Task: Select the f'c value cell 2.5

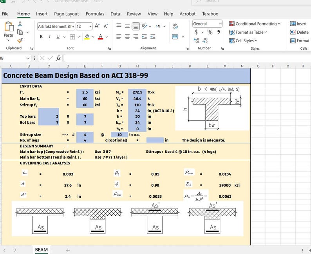Action: pos(85,92)
